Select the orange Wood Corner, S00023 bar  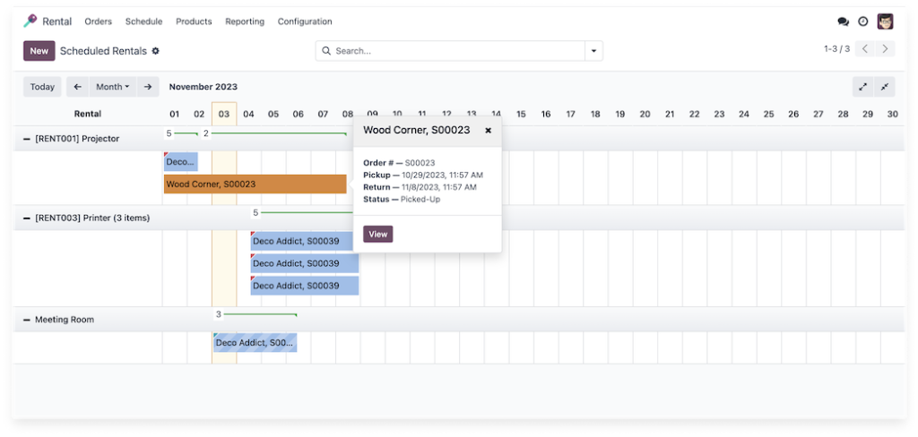(255, 184)
